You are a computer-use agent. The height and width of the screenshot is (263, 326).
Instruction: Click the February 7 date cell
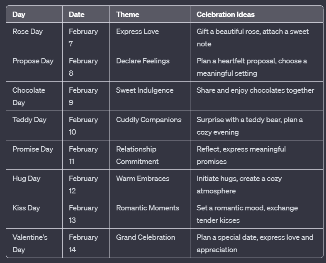point(86,37)
